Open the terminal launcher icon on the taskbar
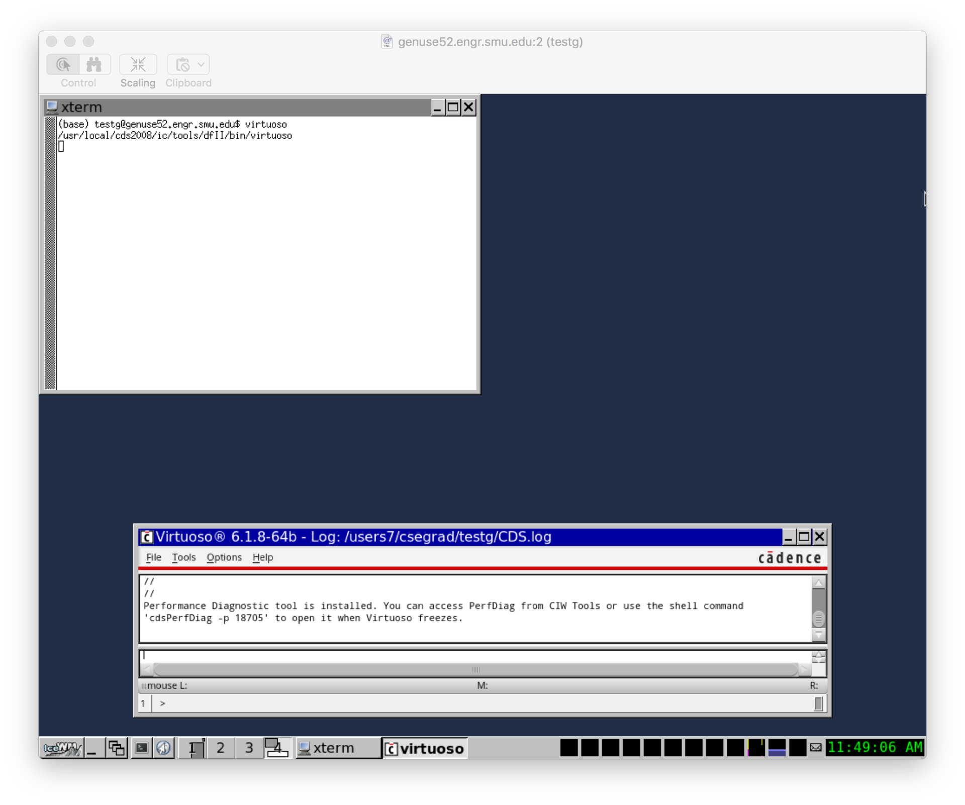Screen dimensions: 965x805 pos(141,748)
